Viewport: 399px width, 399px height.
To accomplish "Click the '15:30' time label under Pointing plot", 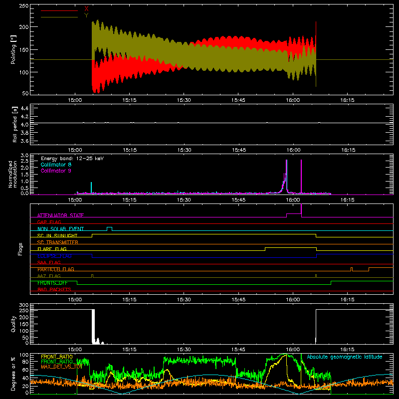I will [184, 100].
